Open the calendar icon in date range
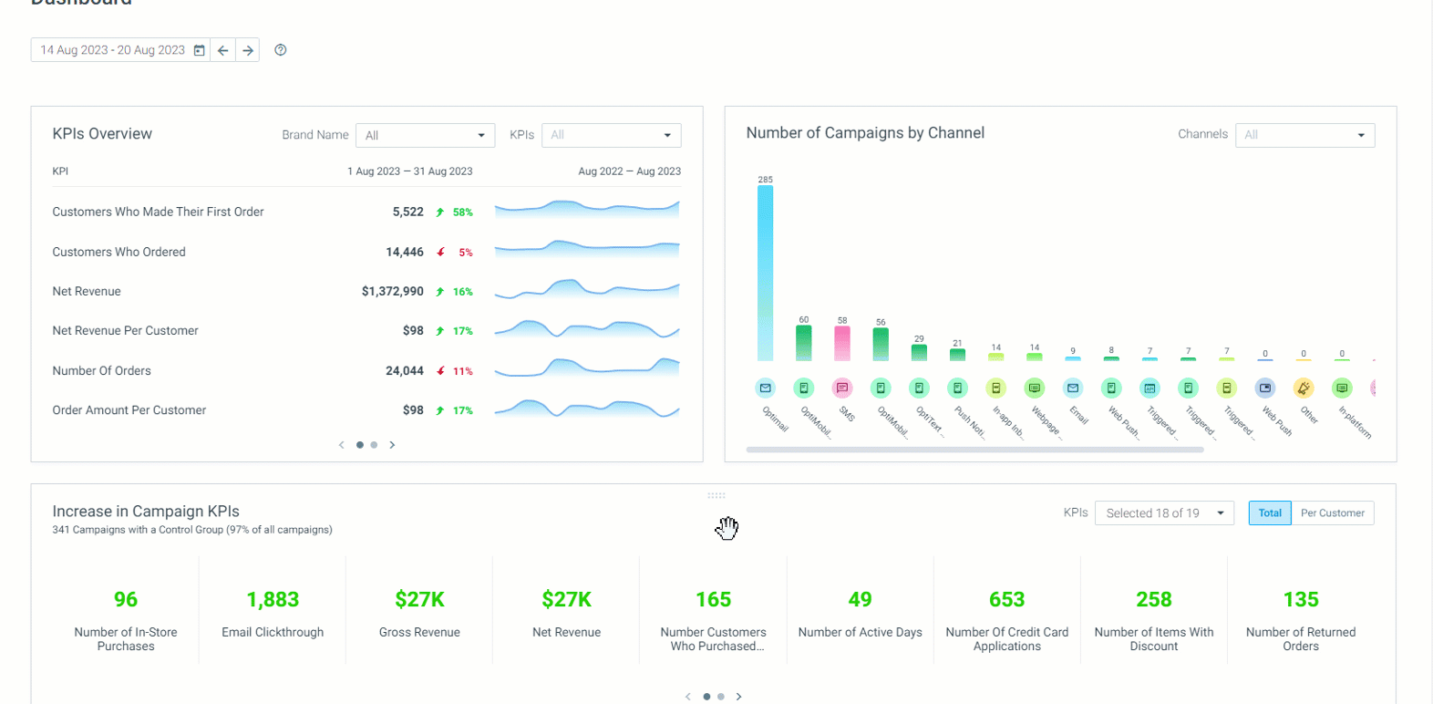This screenshot has width=1433, height=704. [199, 50]
